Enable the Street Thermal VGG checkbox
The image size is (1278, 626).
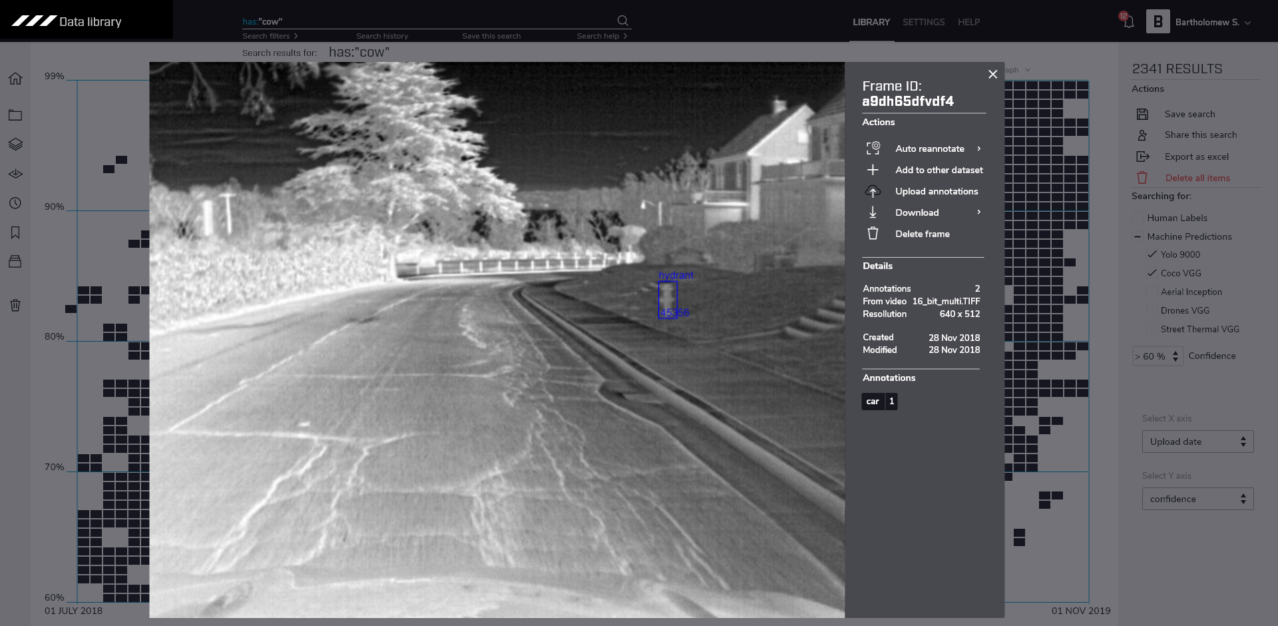(1152, 329)
